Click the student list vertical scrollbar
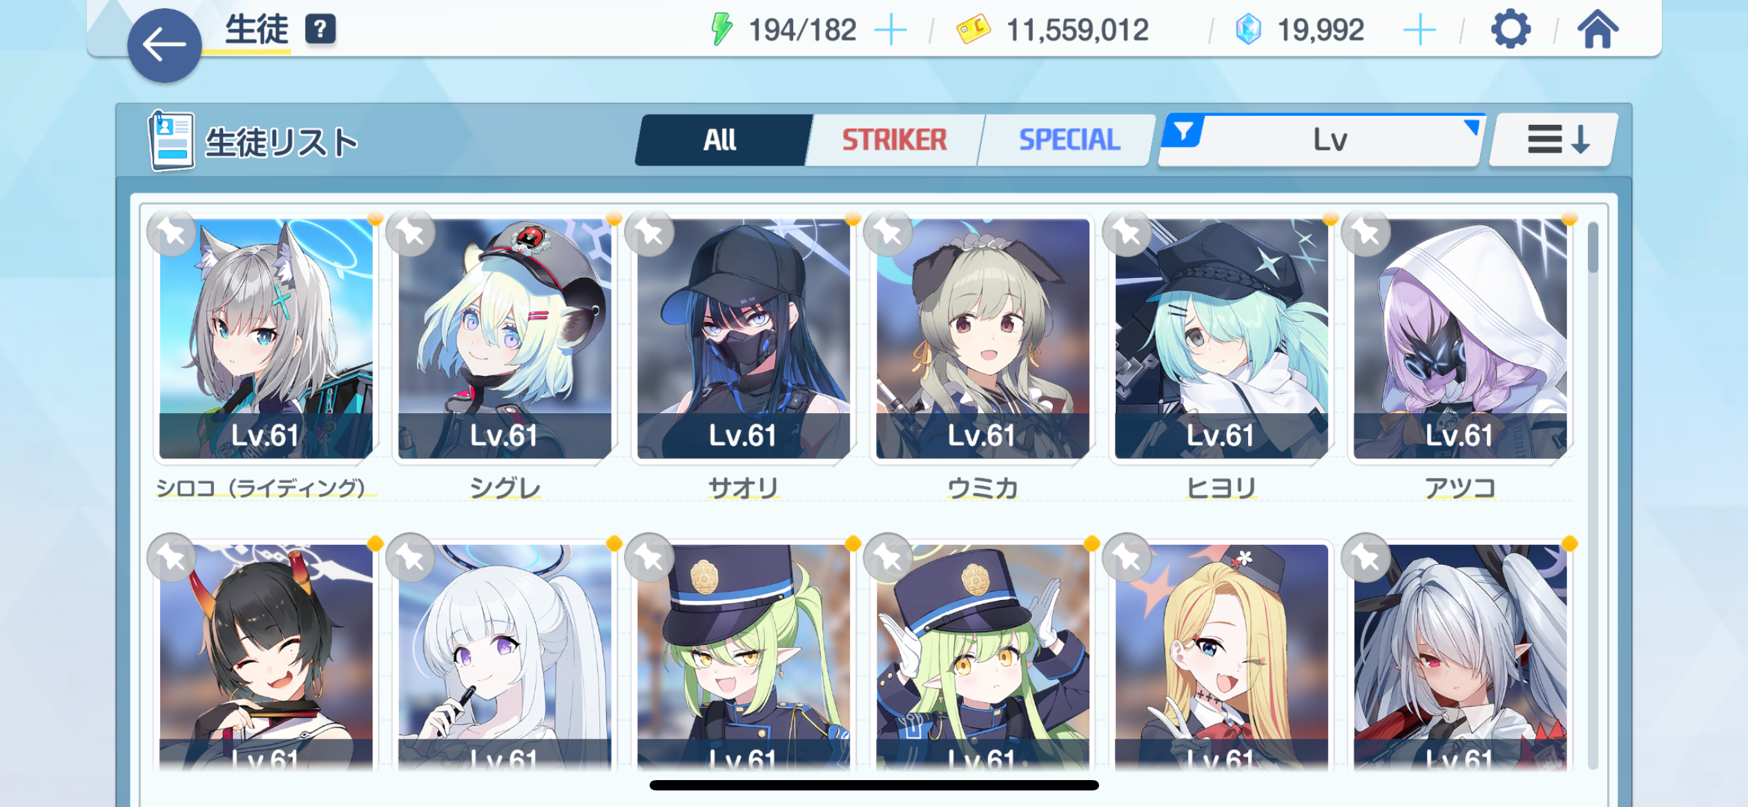The width and height of the screenshot is (1748, 807). (1593, 495)
